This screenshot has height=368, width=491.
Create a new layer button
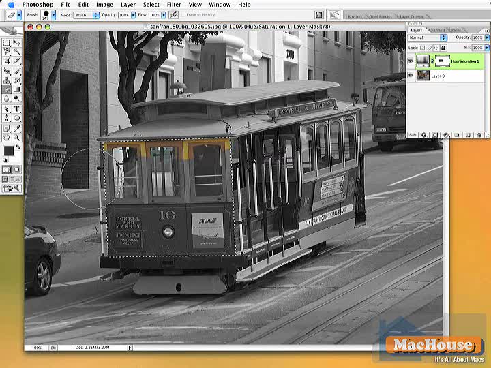pos(468,135)
